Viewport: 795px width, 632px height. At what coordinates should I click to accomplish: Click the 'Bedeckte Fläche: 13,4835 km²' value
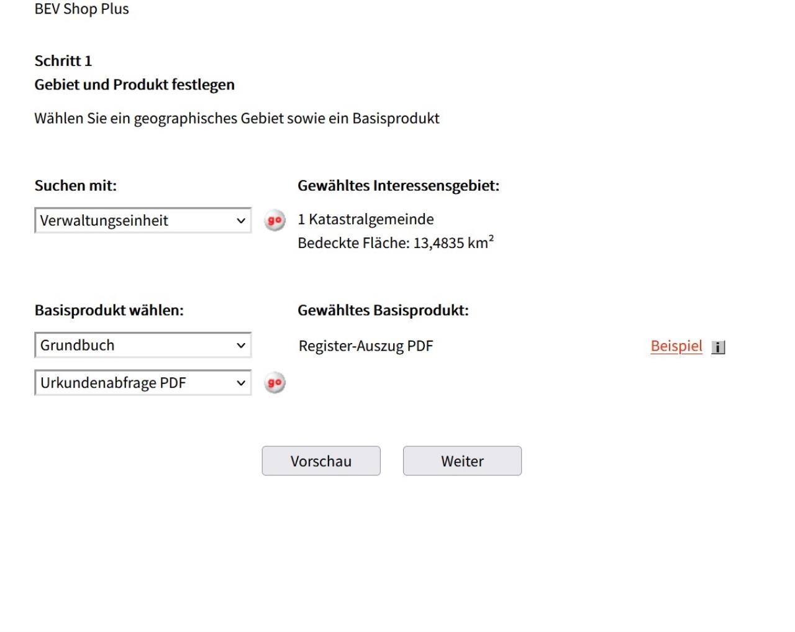pyautogui.click(x=396, y=242)
